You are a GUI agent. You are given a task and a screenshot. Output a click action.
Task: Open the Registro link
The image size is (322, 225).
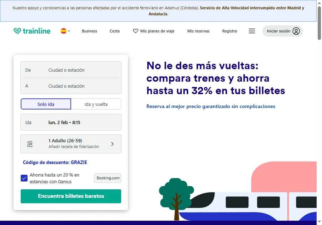[x=229, y=31]
